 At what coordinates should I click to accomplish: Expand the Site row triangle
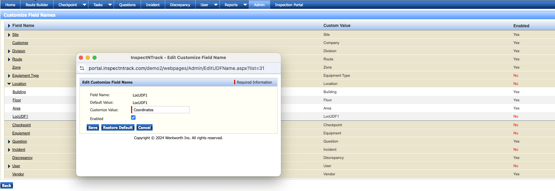pyautogui.click(x=9, y=35)
